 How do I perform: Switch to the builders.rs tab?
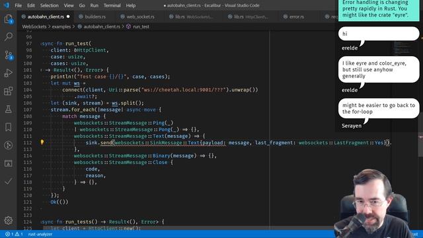pos(95,17)
